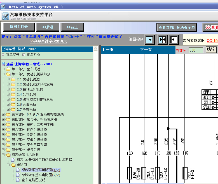
Task: Click folder icon of 第八部分 空调系统维修
Action: pyautogui.click(x=8, y=140)
